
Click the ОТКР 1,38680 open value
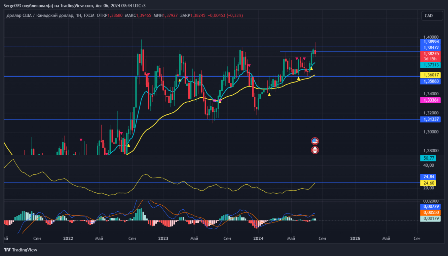click(110, 15)
